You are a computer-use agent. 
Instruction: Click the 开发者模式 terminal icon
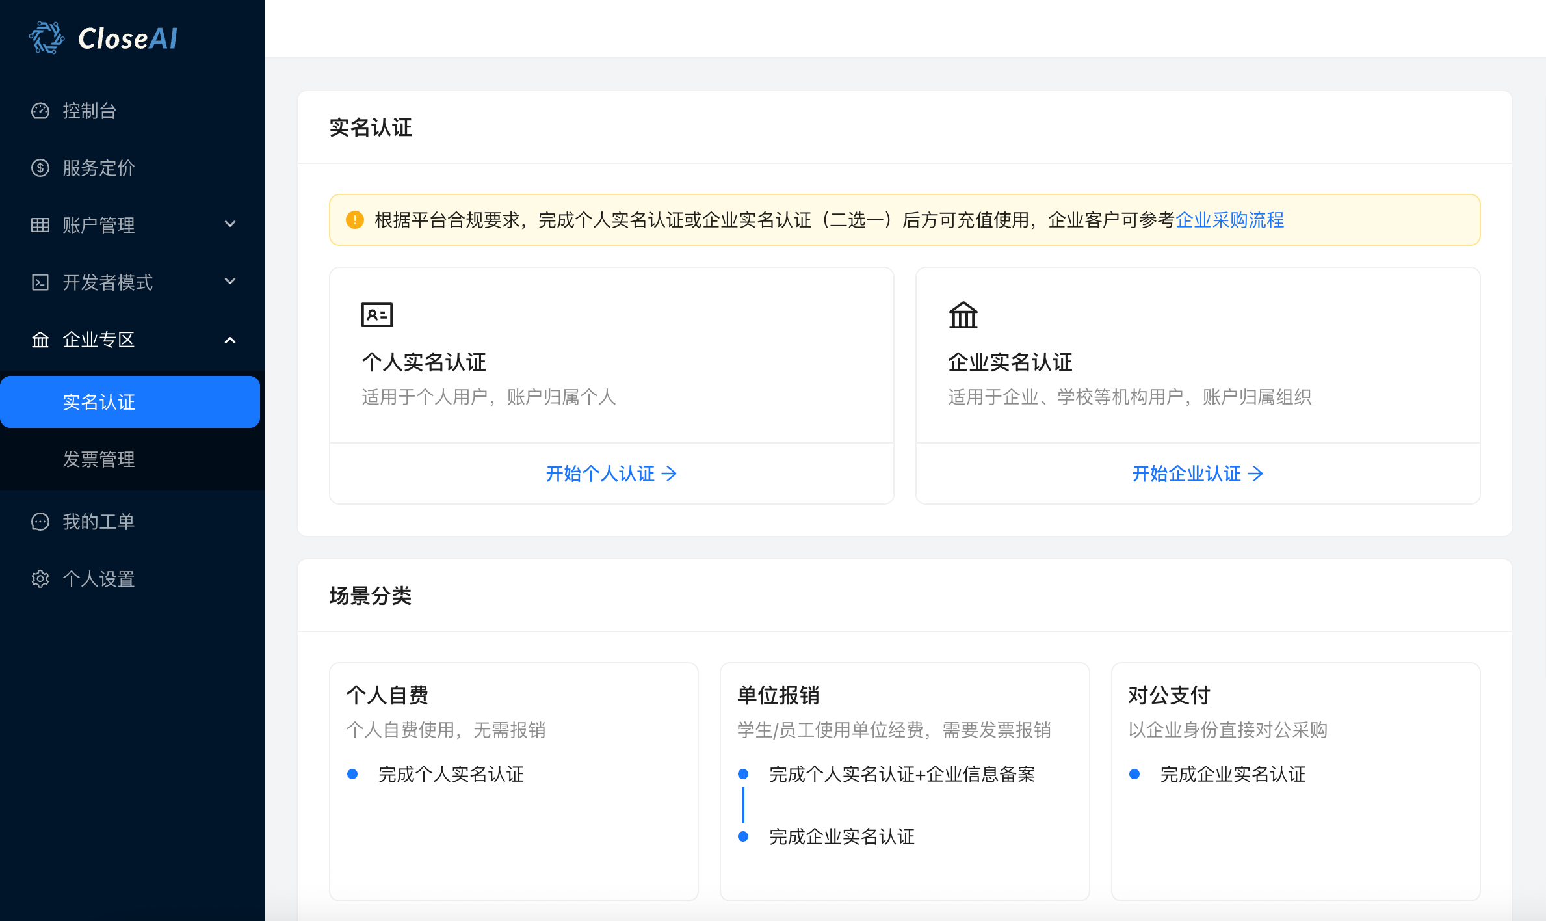[40, 282]
